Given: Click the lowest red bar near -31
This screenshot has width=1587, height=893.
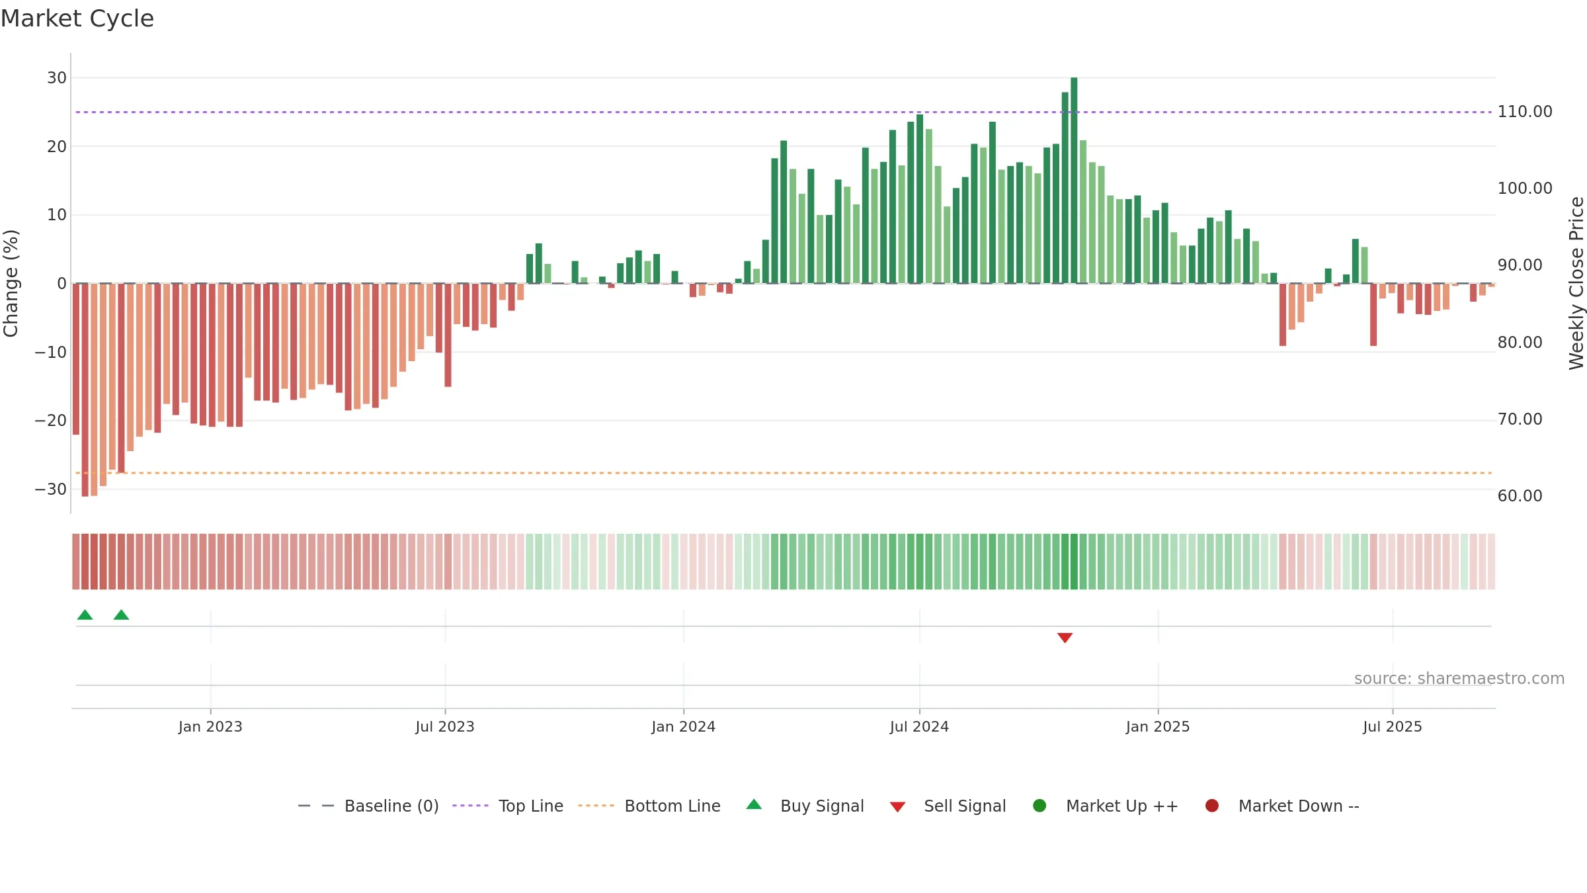Looking at the screenshot, I should tap(85, 390).
